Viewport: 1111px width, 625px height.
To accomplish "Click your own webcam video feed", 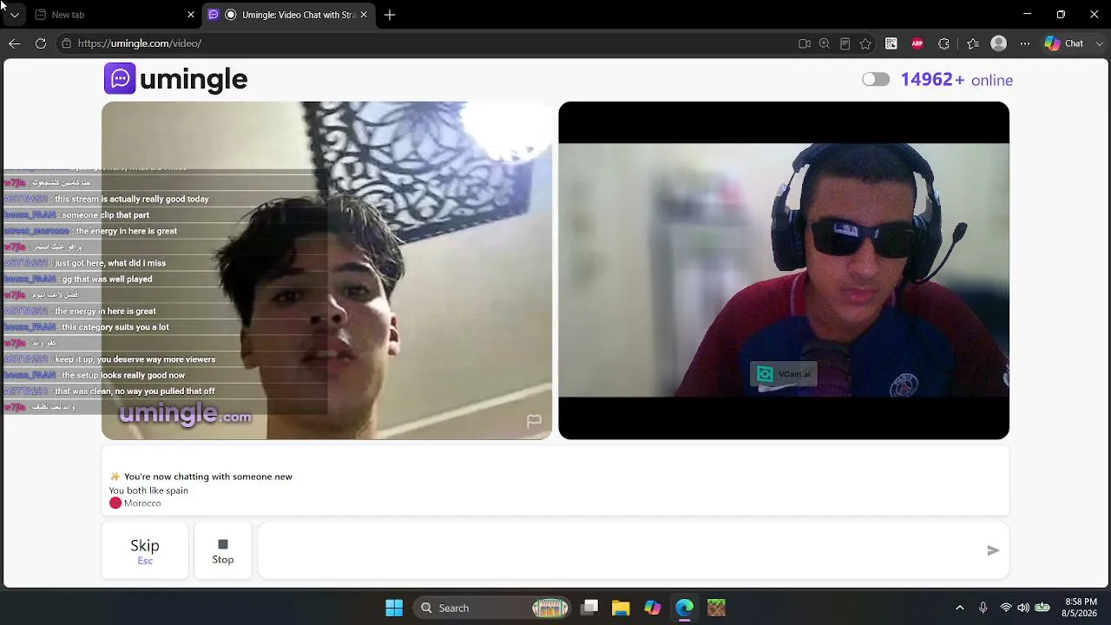I will click(784, 271).
